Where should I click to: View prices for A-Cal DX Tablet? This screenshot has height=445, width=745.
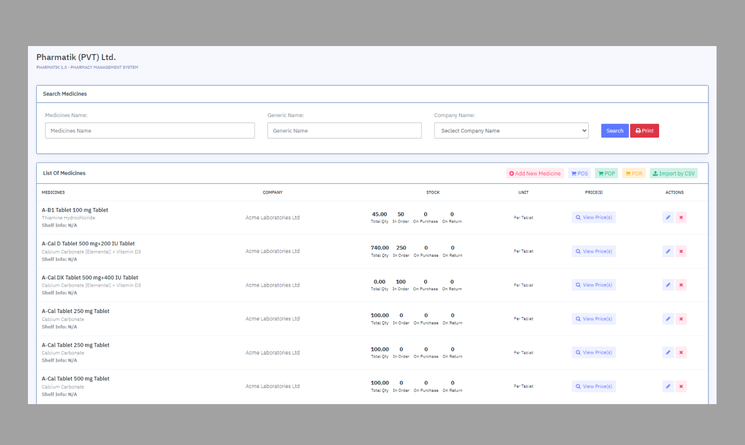tap(594, 285)
